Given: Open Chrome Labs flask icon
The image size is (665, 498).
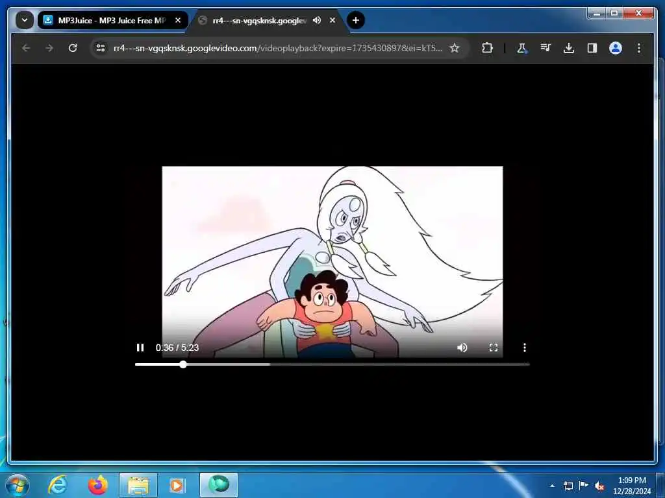Looking at the screenshot, I should (522, 48).
